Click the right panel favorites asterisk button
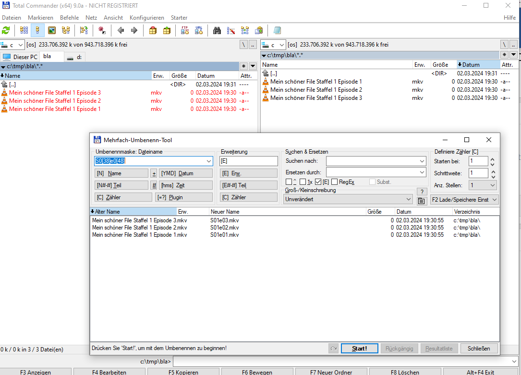This screenshot has height=375, width=521. pyautogui.click(x=504, y=55)
